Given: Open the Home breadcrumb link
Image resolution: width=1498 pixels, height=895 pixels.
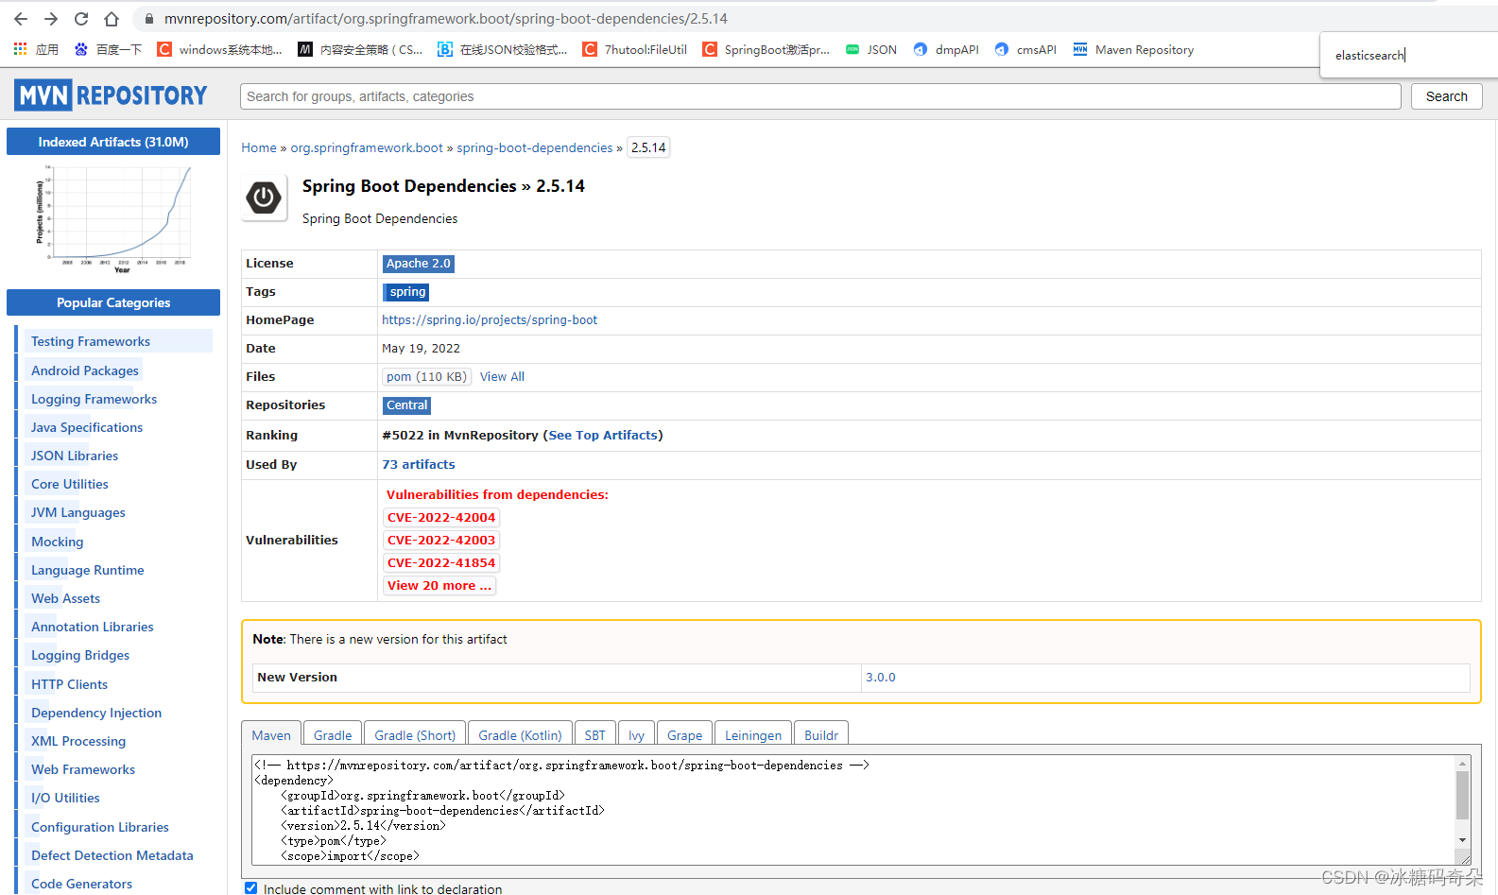Looking at the screenshot, I should point(259,147).
